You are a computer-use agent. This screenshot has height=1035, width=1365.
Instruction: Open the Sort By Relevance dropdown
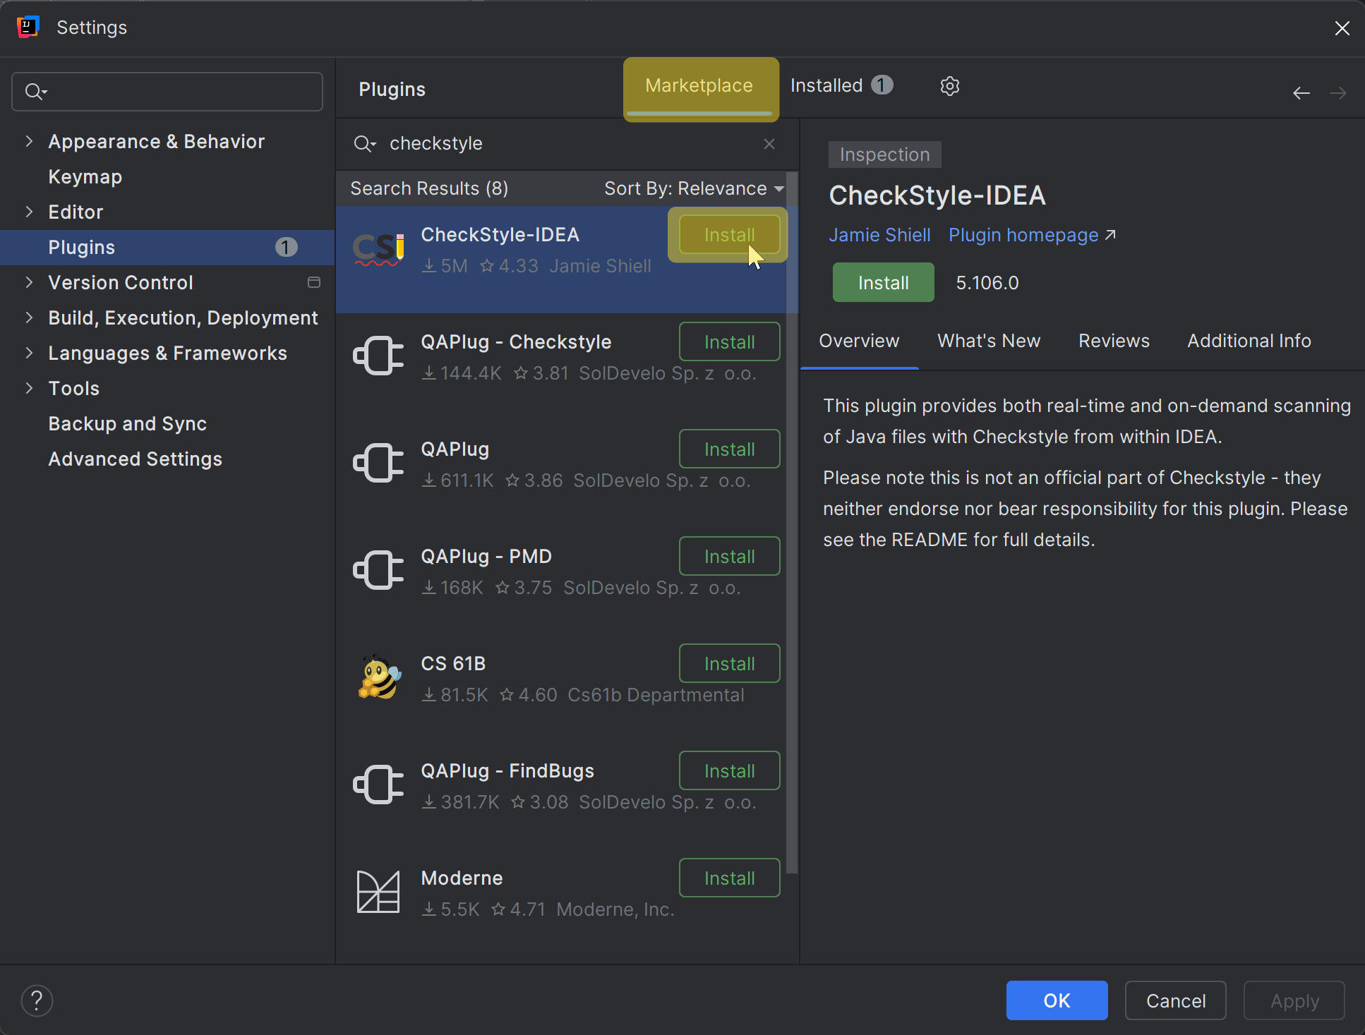[694, 188]
